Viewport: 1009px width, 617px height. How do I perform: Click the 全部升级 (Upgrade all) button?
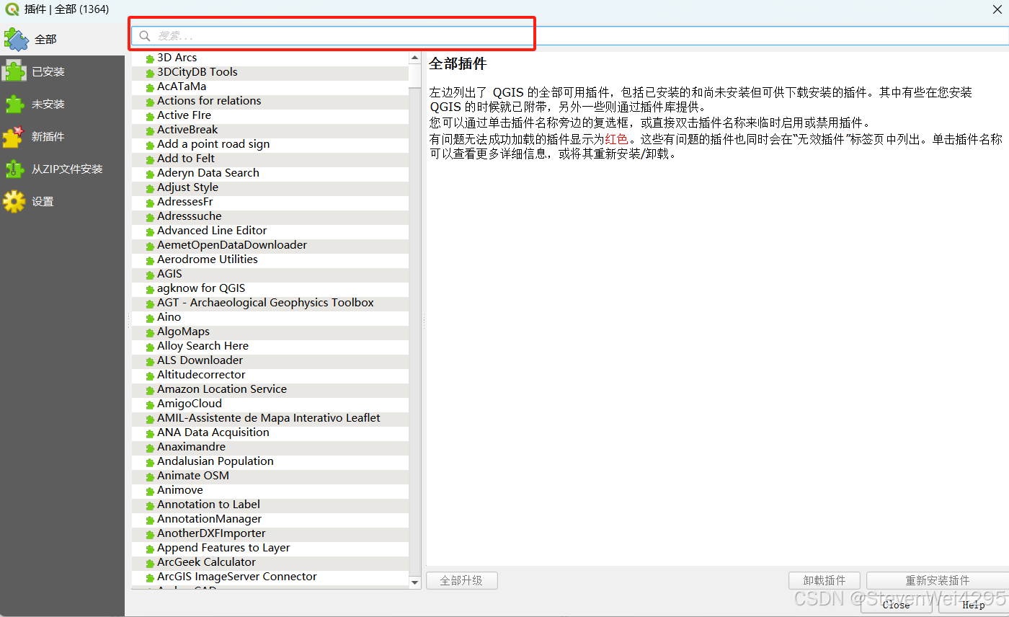(462, 580)
